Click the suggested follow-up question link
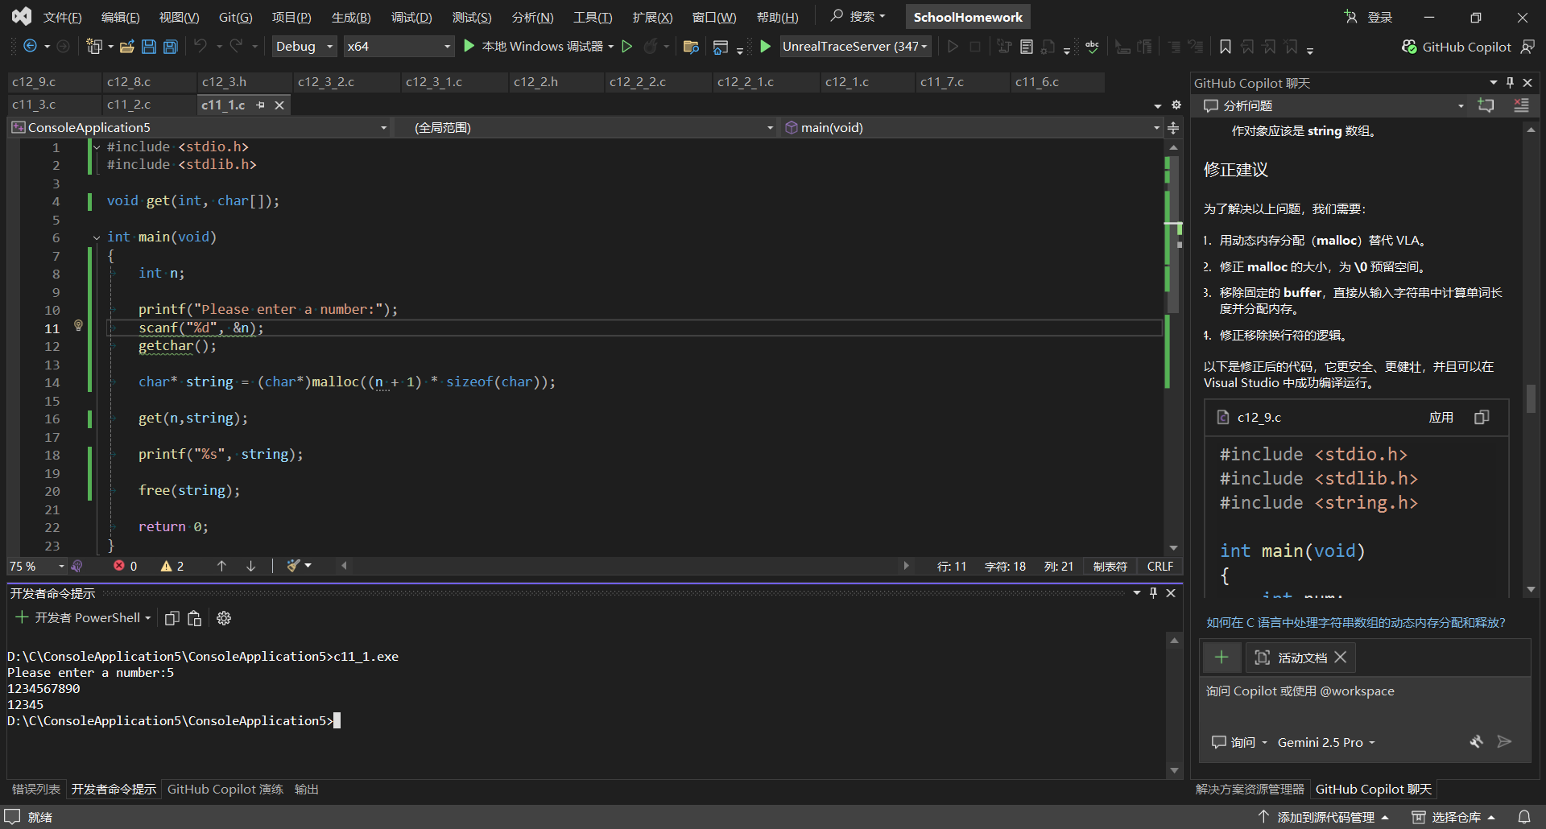1546x829 pixels. click(x=1355, y=622)
